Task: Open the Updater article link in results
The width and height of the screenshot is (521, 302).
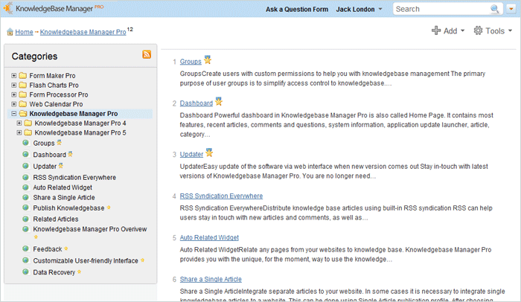Action: coord(191,155)
